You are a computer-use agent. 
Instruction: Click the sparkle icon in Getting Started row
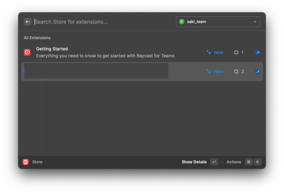[209, 52]
